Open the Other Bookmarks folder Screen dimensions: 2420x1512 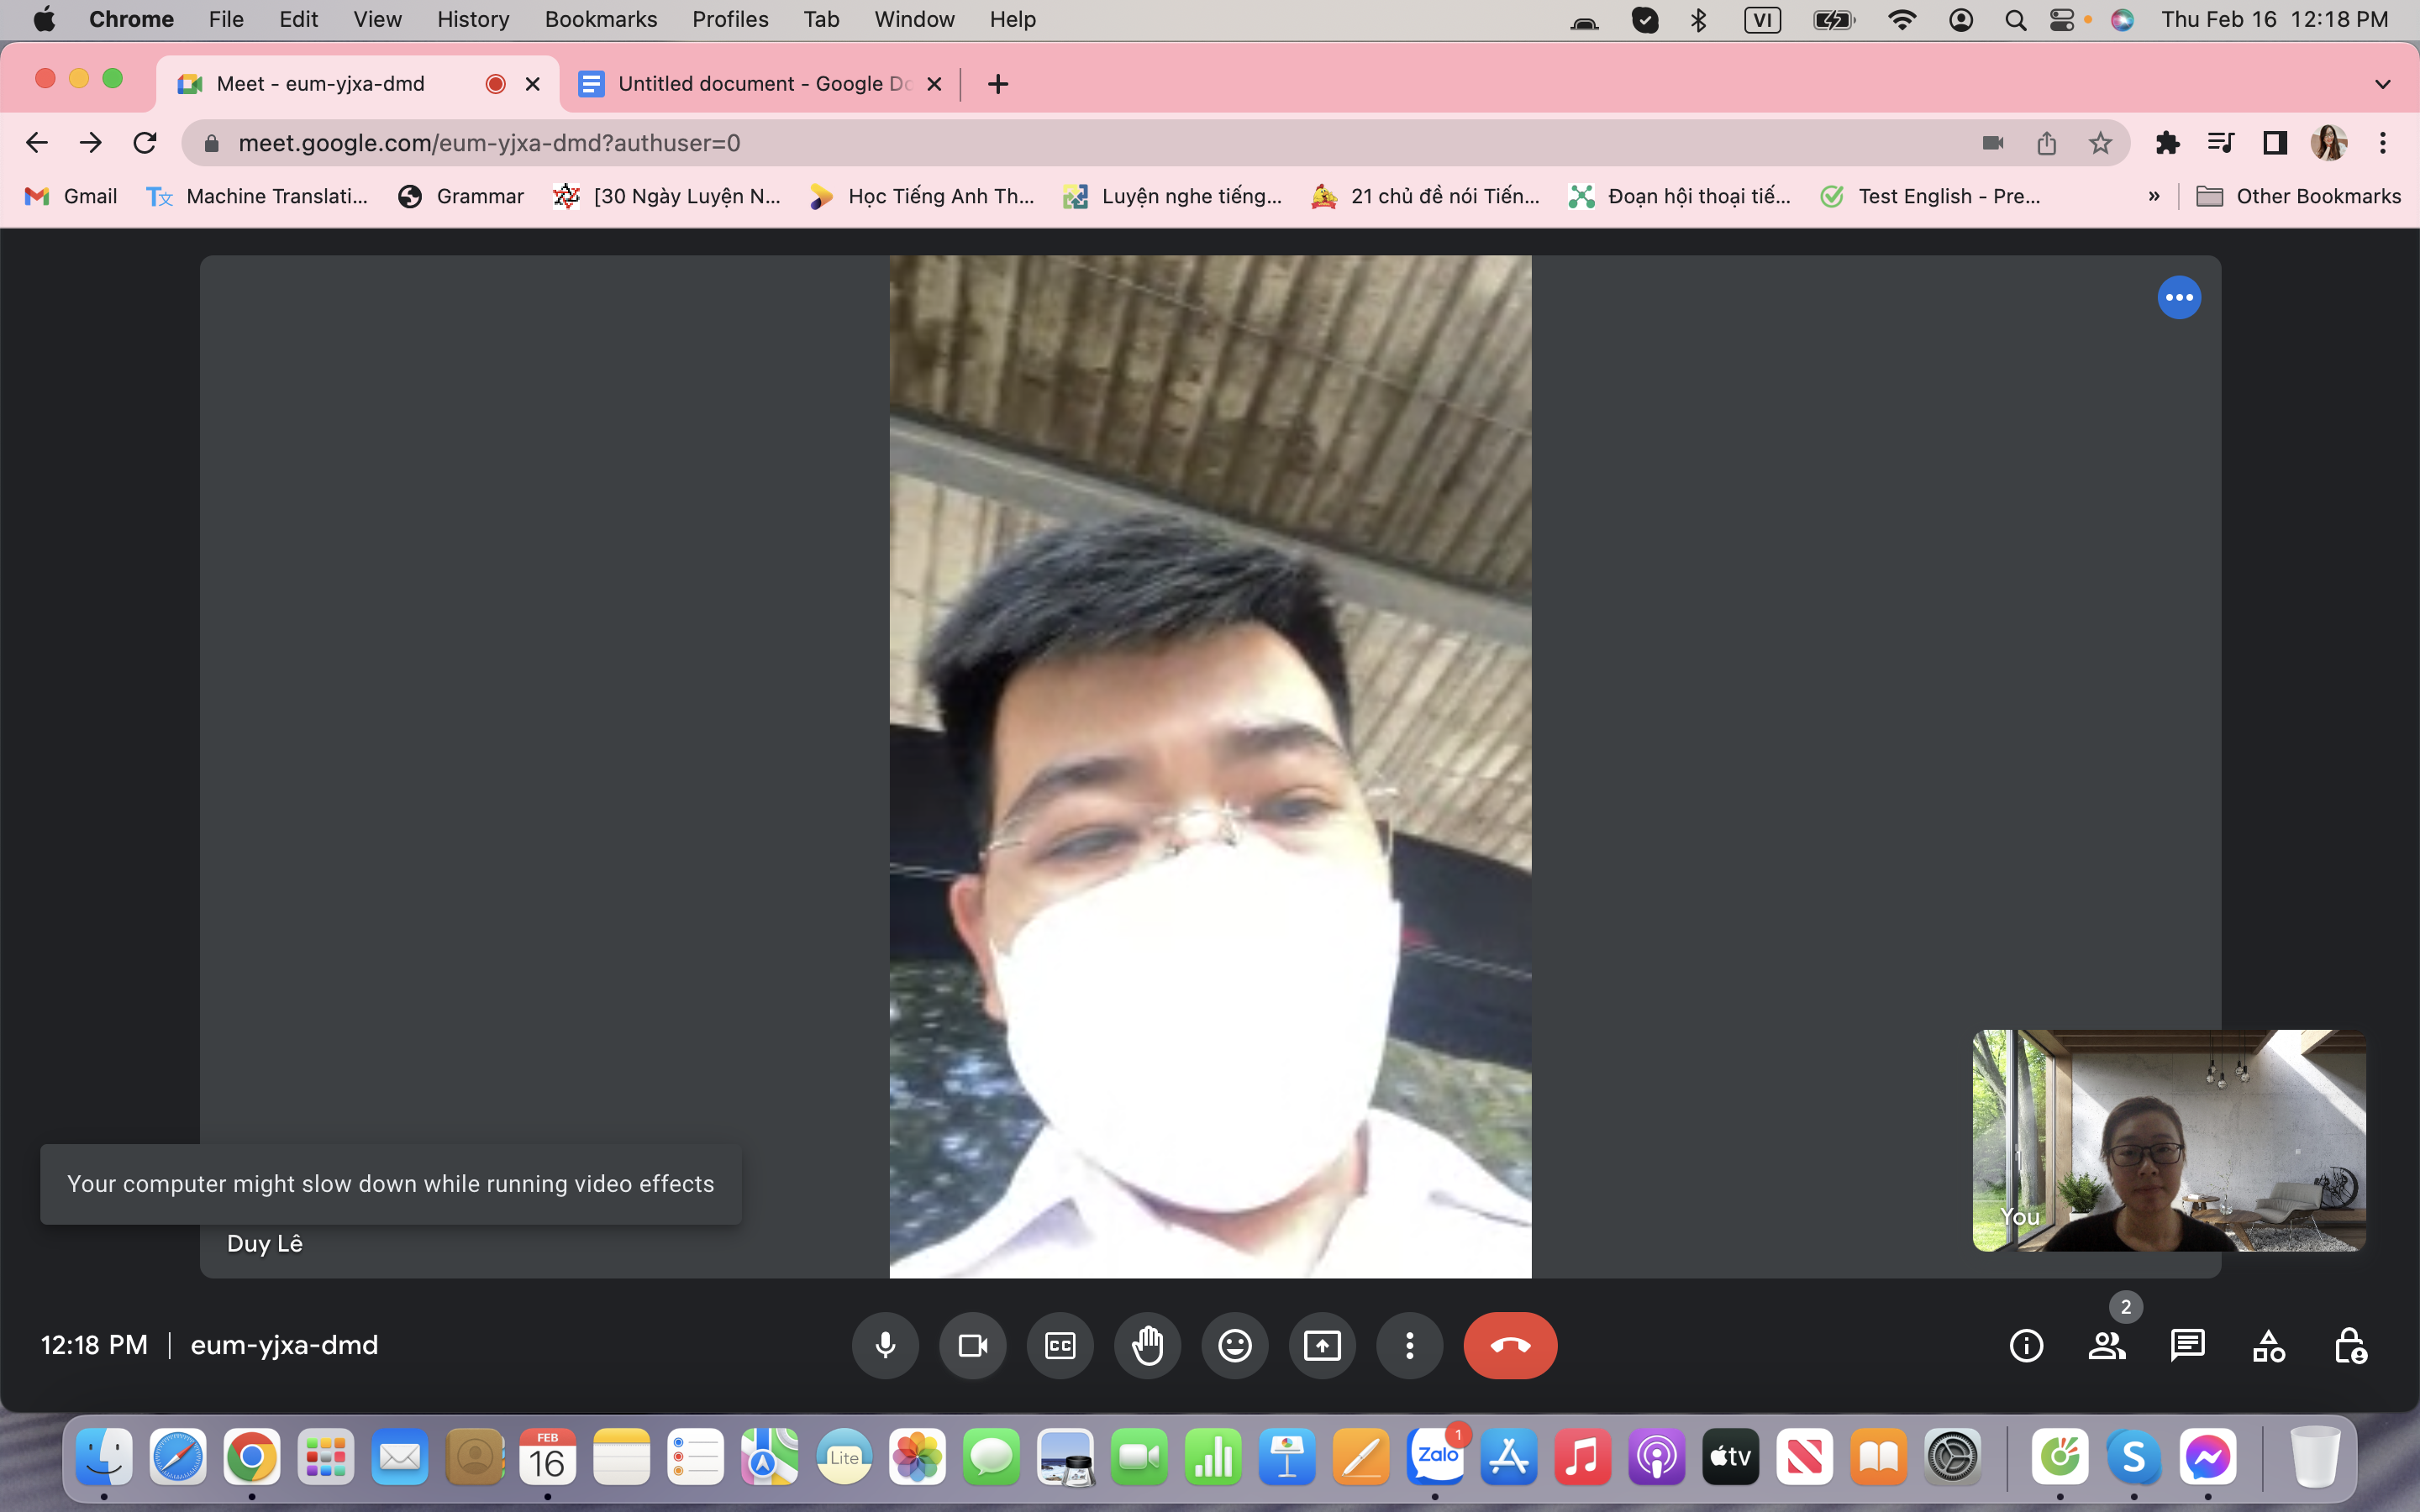click(x=2298, y=196)
